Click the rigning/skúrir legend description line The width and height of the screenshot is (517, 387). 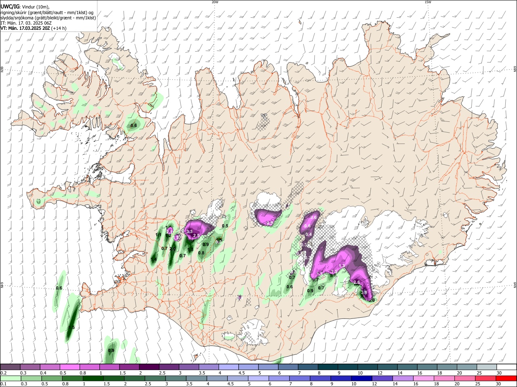(x=47, y=12)
